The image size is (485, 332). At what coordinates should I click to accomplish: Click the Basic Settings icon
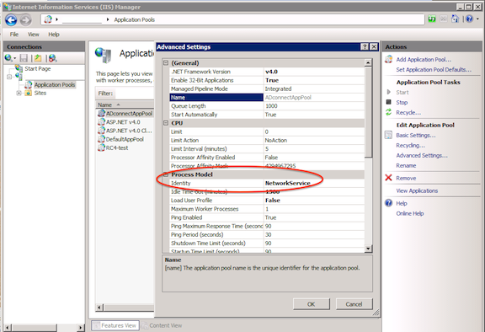pos(388,135)
